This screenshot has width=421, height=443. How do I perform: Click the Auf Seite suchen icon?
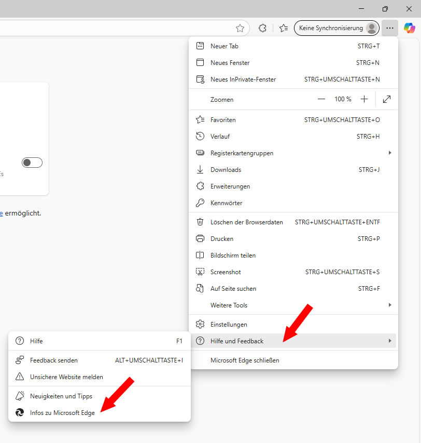coord(200,288)
